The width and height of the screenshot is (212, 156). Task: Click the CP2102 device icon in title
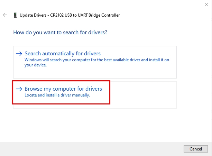pos(15,15)
